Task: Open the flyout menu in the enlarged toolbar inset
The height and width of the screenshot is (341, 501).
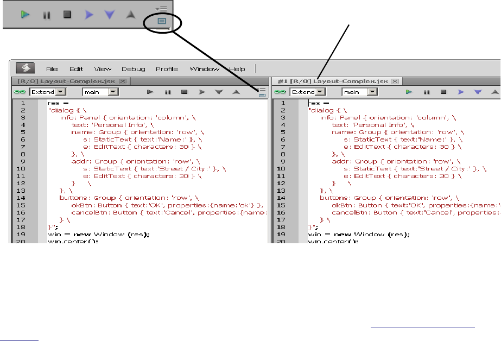Action: [162, 9]
